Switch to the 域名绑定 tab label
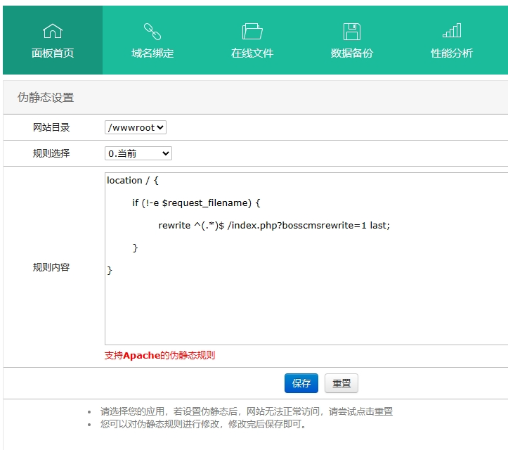The height and width of the screenshot is (450, 508). pyautogui.click(x=152, y=53)
